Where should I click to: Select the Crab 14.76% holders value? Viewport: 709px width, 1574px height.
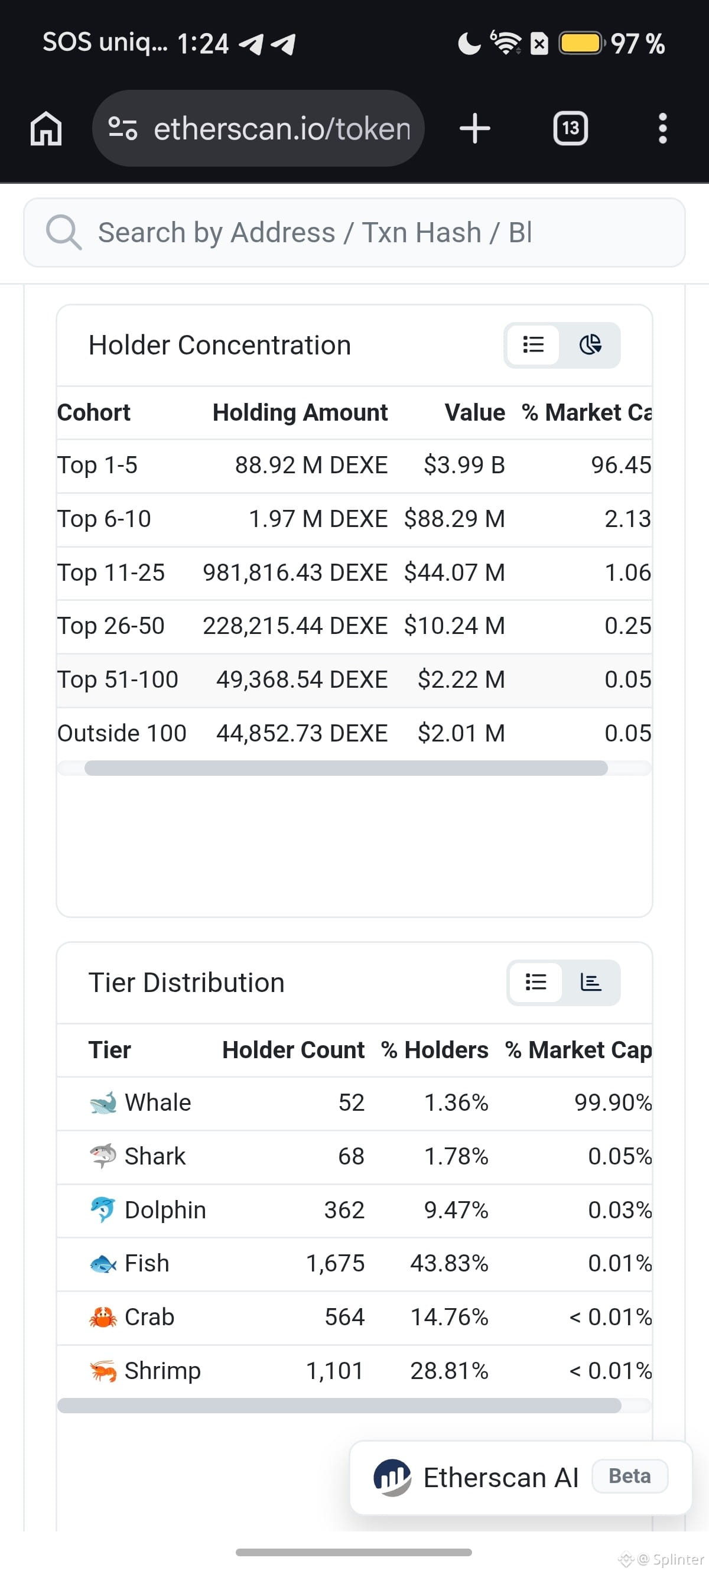[x=449, y=1317]
